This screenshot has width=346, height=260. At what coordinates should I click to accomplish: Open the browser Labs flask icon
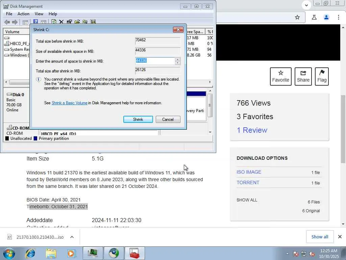coord(314,17)
